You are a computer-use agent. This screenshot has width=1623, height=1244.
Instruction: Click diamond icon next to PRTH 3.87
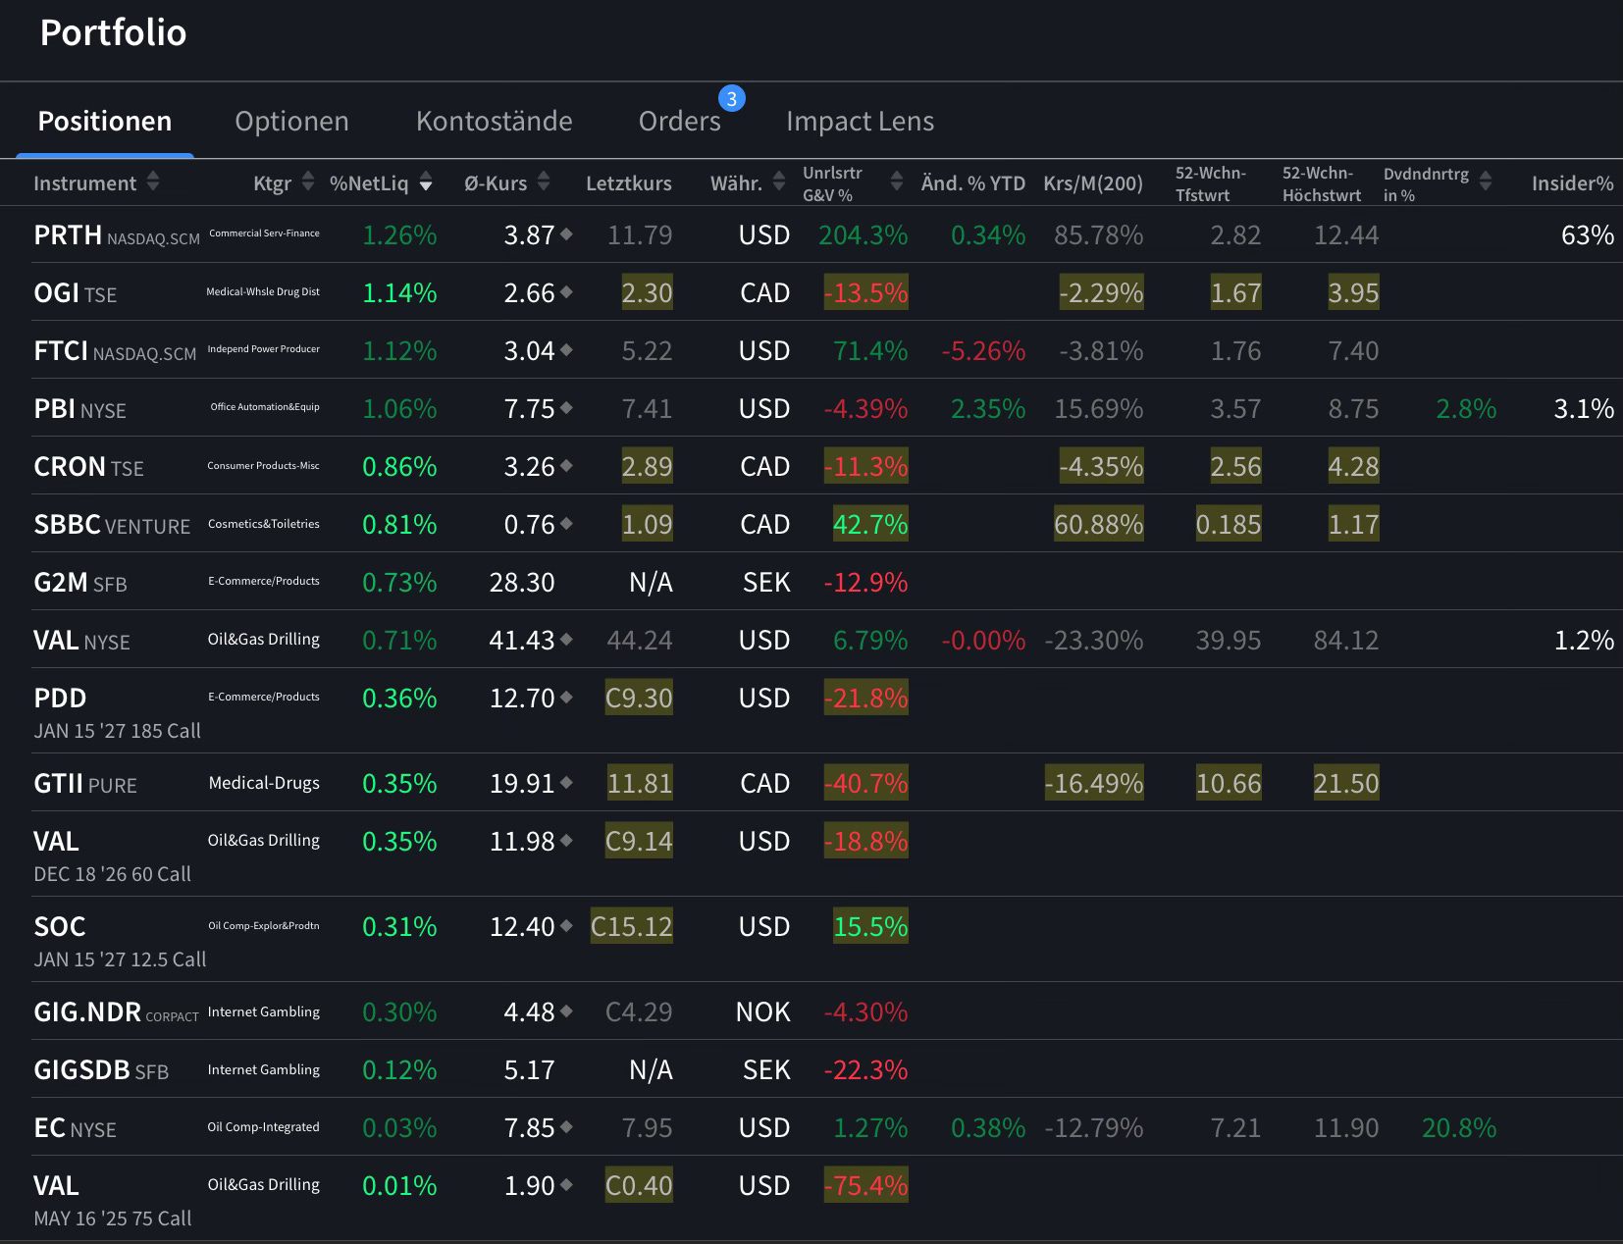pos(566,234)
